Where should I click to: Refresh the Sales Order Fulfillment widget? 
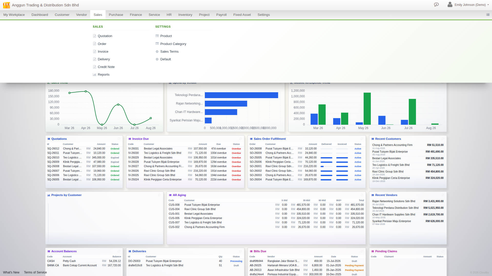362,139
